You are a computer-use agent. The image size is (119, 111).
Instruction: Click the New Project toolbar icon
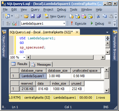[x=7, y=16]
